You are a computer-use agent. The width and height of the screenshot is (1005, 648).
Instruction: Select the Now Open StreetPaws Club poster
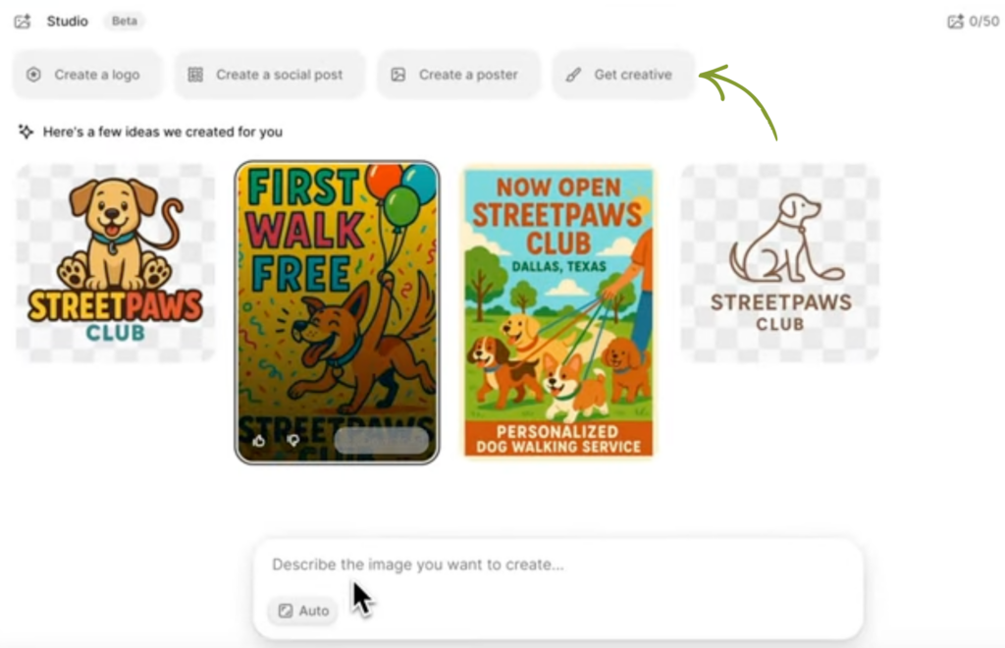557,311
